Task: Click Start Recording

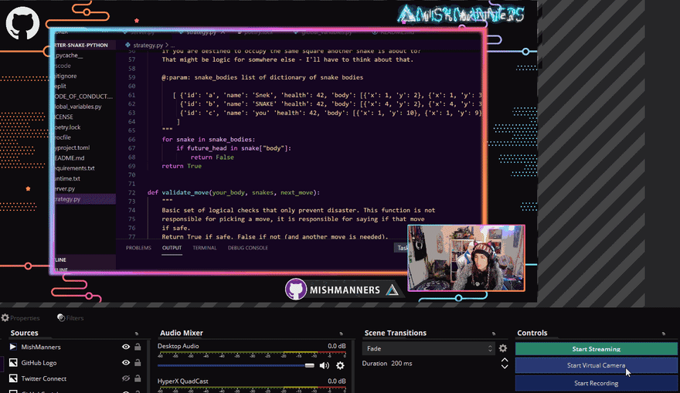Action: [x=596, y=383]
